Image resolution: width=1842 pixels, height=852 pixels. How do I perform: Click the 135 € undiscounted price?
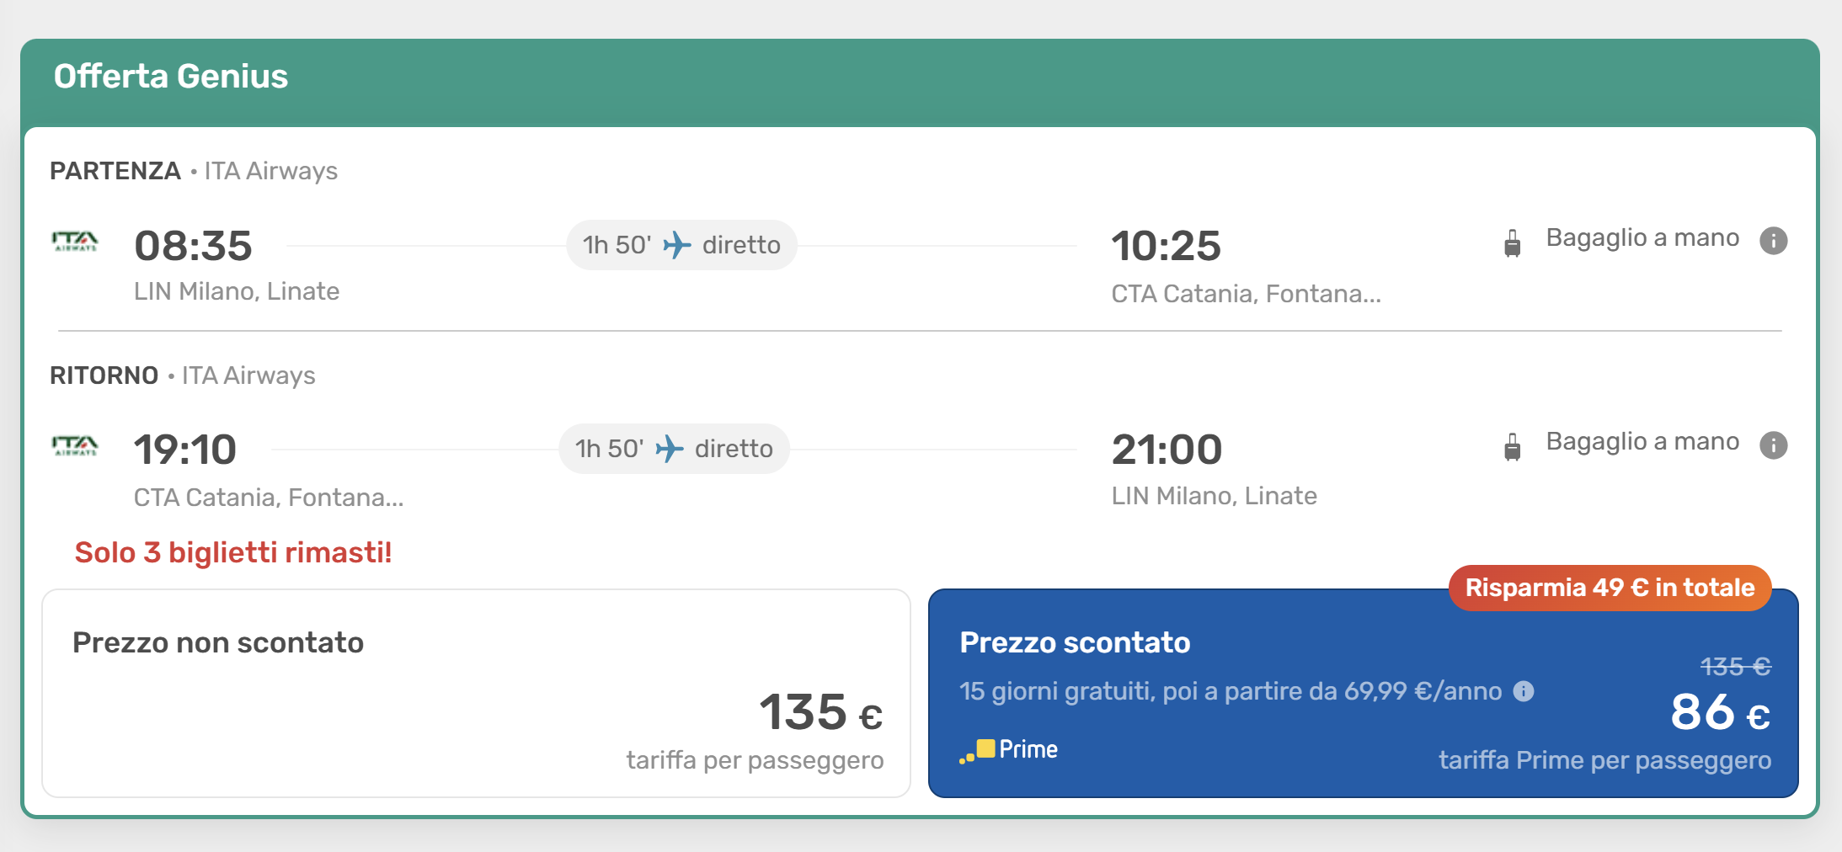click(x=820, y=712)
